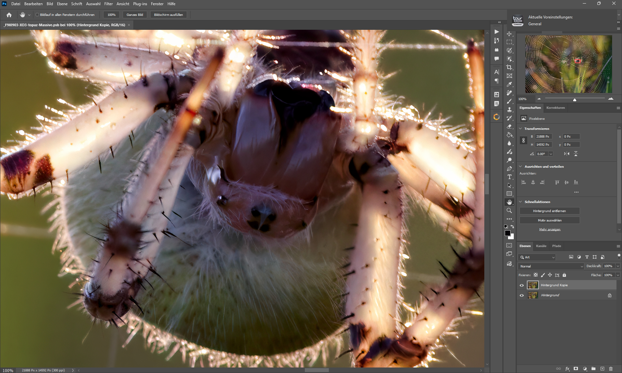Screen dimensions: 622x373
Task: Select the Eyedropper tool
Action: click(x=509, y=84)
